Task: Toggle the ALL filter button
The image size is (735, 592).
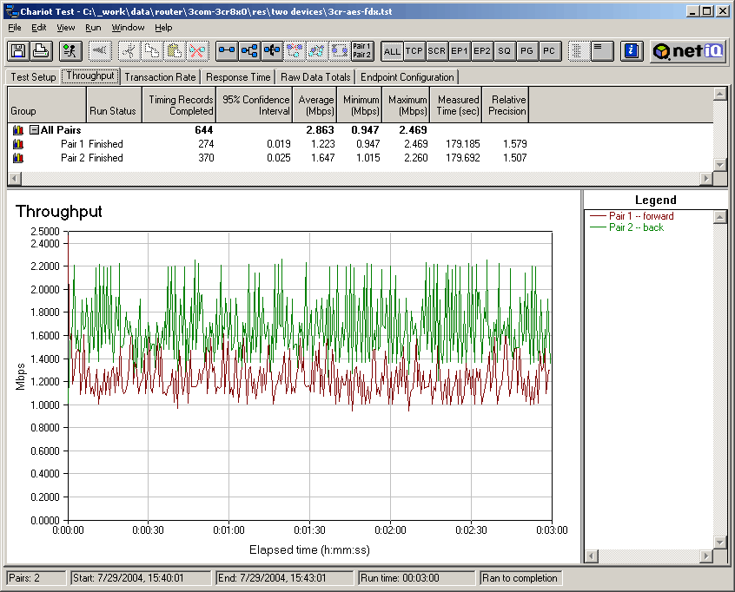Action: (x=392, y=51)
